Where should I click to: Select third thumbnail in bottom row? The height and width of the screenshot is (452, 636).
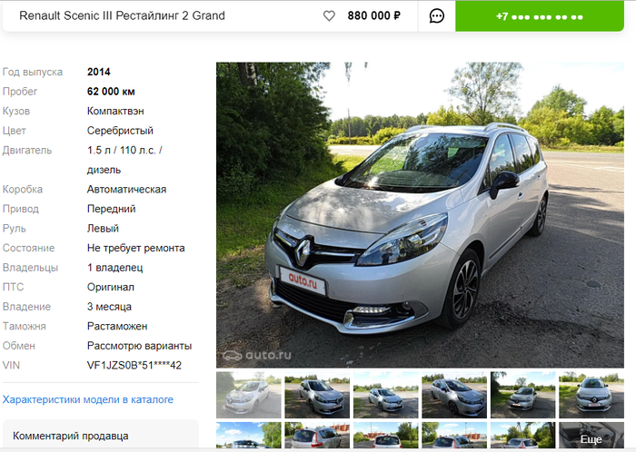[386, 435]
